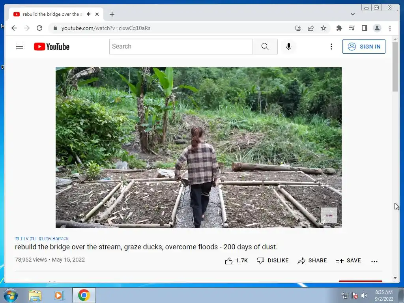Open Windows Explorer from taskbar
The height and width of the screenshot is (303, 404).
(35, 296)
